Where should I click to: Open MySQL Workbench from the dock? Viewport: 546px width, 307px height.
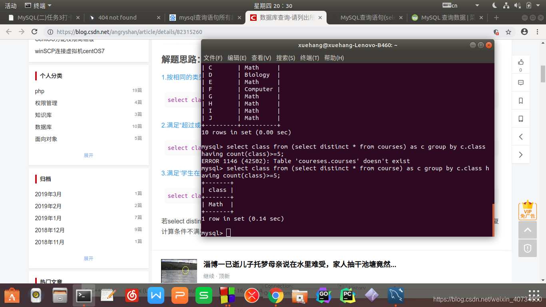pos(396,296)
